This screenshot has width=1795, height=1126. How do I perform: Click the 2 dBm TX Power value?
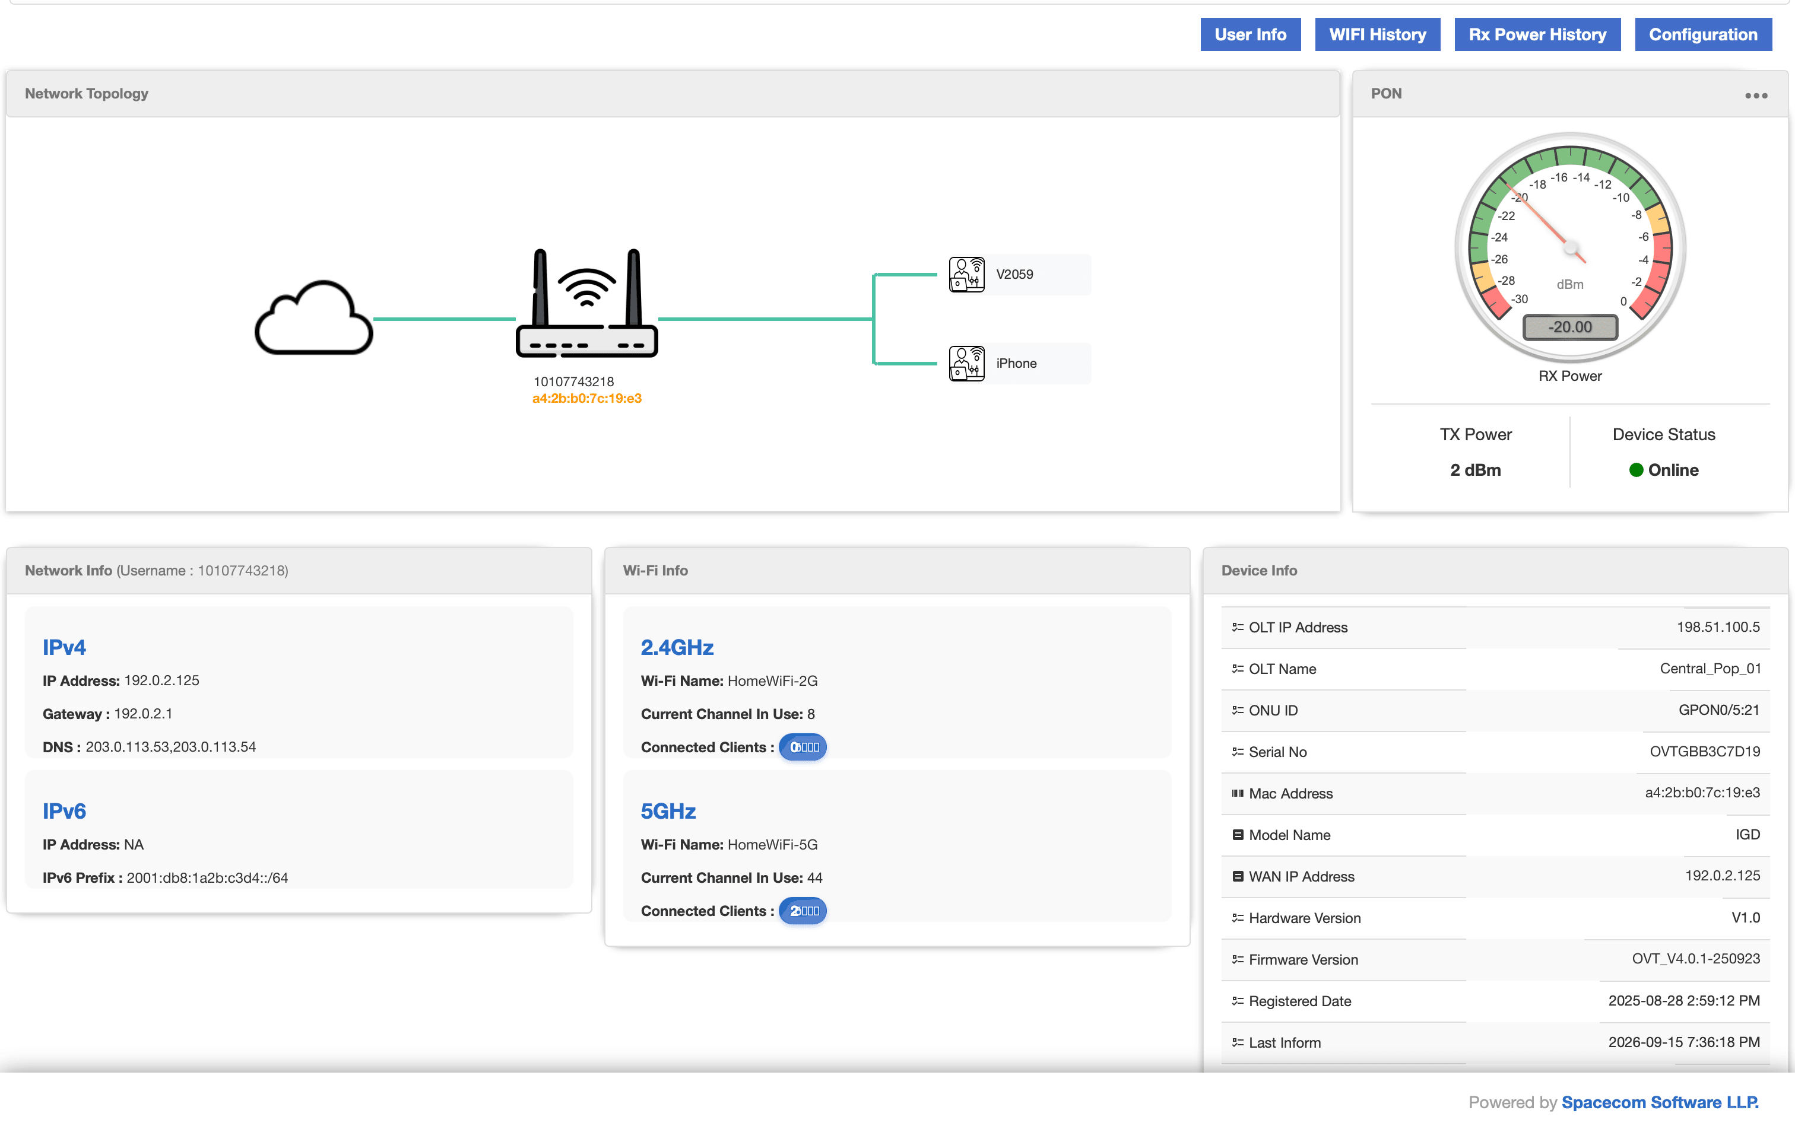pyautogui.click(x=1474, y=470)
